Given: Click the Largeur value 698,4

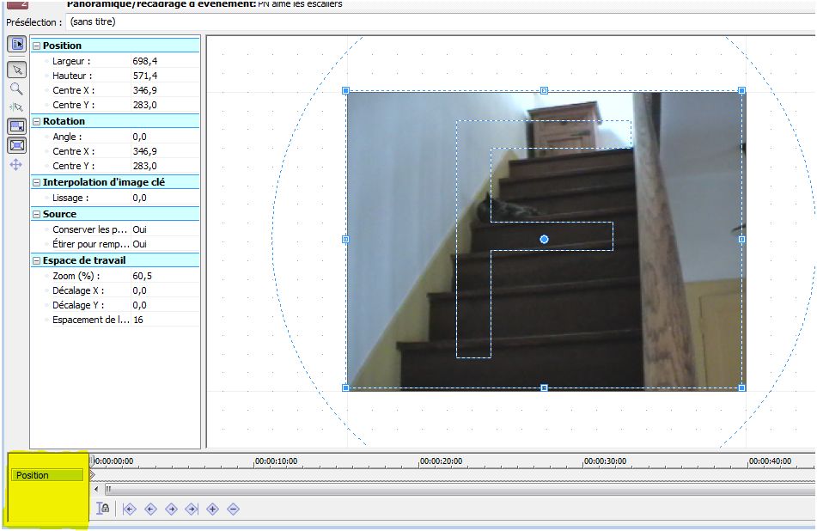Looking at the screenshot, I should [145, 61].
